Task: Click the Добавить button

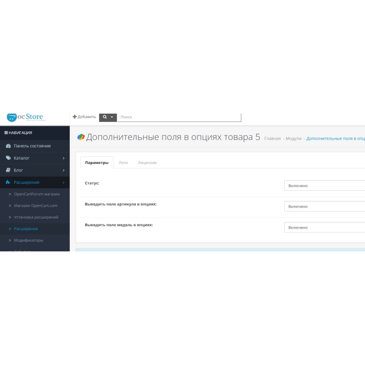Action: (84, 117)
